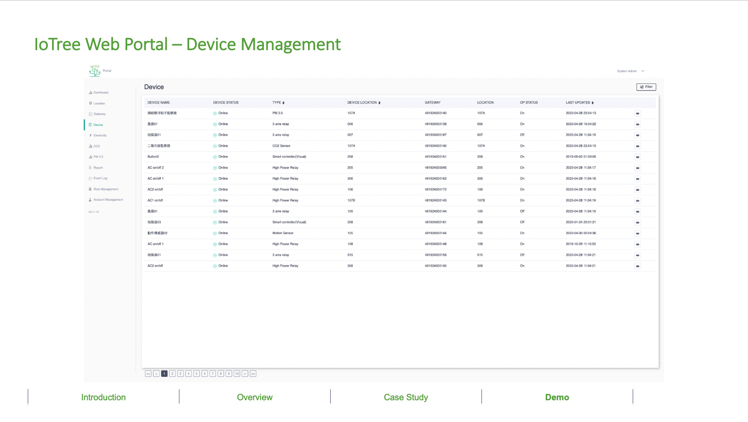Open PM 2.5 in the sidebar
The width and height of the screenshot is (748, 422).
(x=96, y=157)
